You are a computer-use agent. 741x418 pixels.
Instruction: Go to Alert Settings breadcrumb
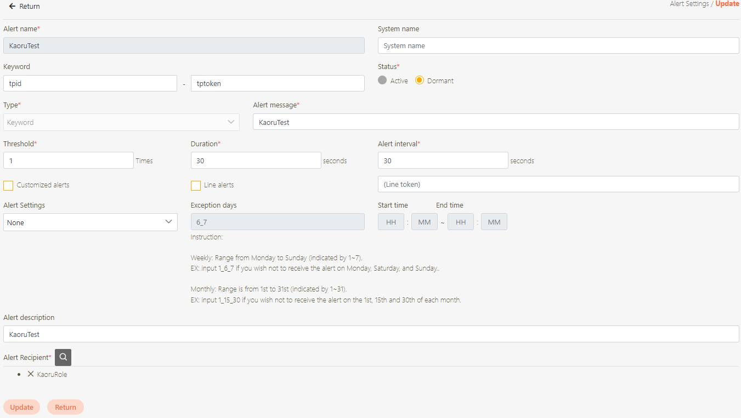(689, 4)
